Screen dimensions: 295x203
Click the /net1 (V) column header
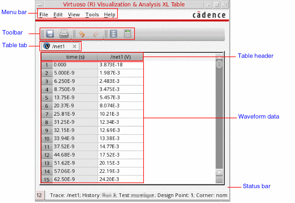pos(120,57)
